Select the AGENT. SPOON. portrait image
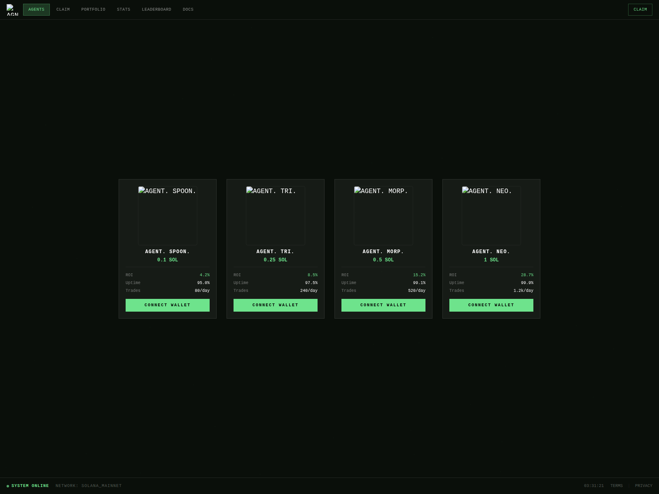Viewport: 659px width, 494px height. (167, 215)
